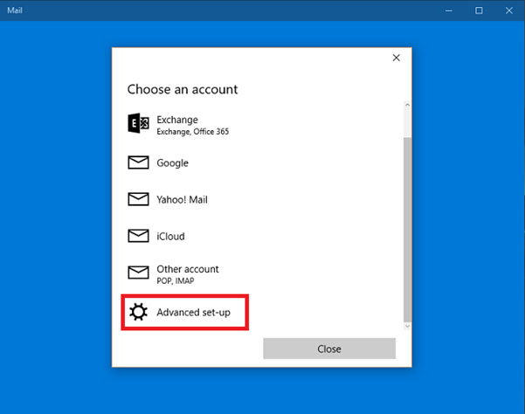525x414 pixels.
Task: Select the iCloud account entry
Action: pyautogui.click(x=261, y=236)
